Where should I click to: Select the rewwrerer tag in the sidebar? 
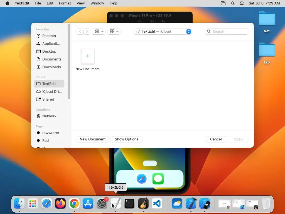pyautogui.click(x=49, y=133)
